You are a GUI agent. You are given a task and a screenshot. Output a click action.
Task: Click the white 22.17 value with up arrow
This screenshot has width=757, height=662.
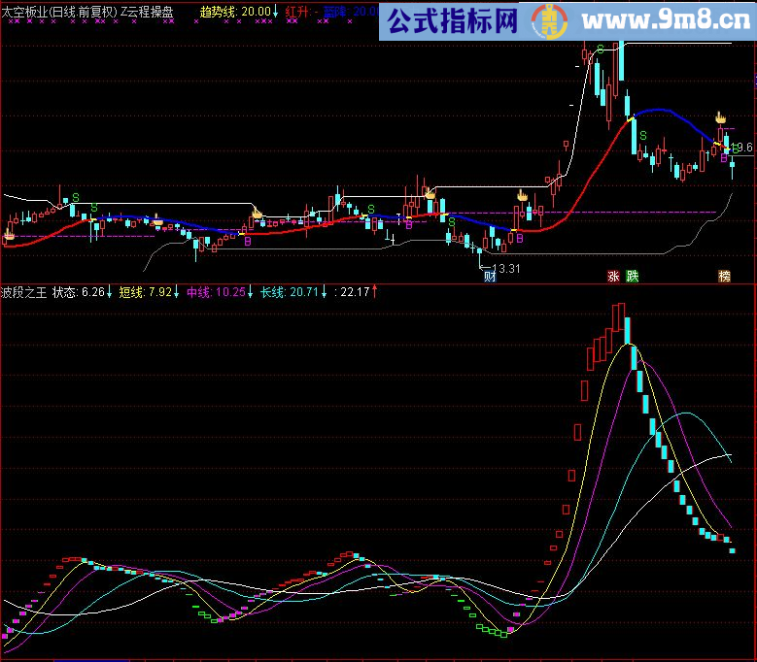point(359,292)
